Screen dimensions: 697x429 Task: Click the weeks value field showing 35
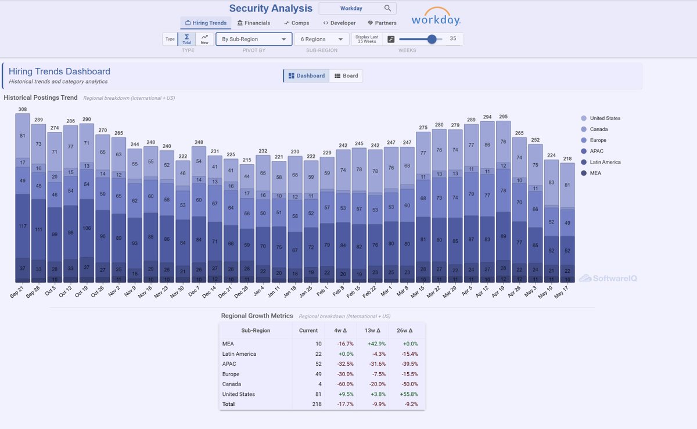[453, 39]
